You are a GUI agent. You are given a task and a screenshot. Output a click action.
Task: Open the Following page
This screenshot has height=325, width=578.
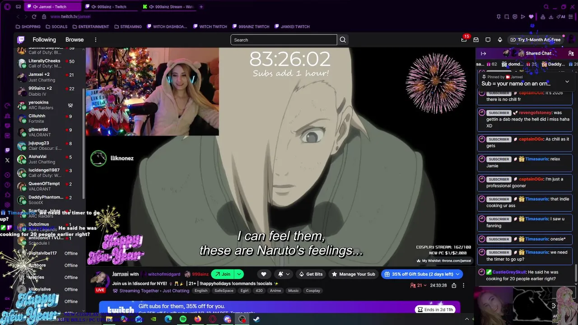pos(44,40)
